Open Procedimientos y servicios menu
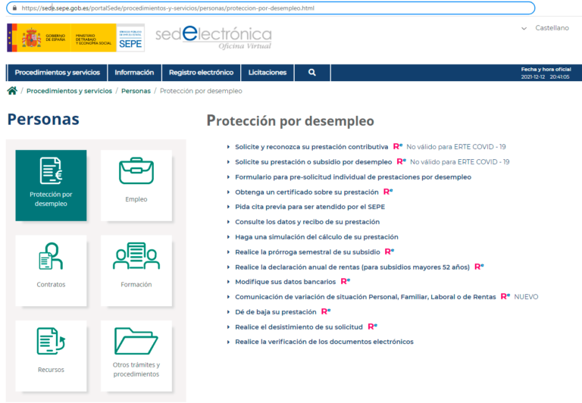The height and width of the screenshot is (403, 582). 57,73
